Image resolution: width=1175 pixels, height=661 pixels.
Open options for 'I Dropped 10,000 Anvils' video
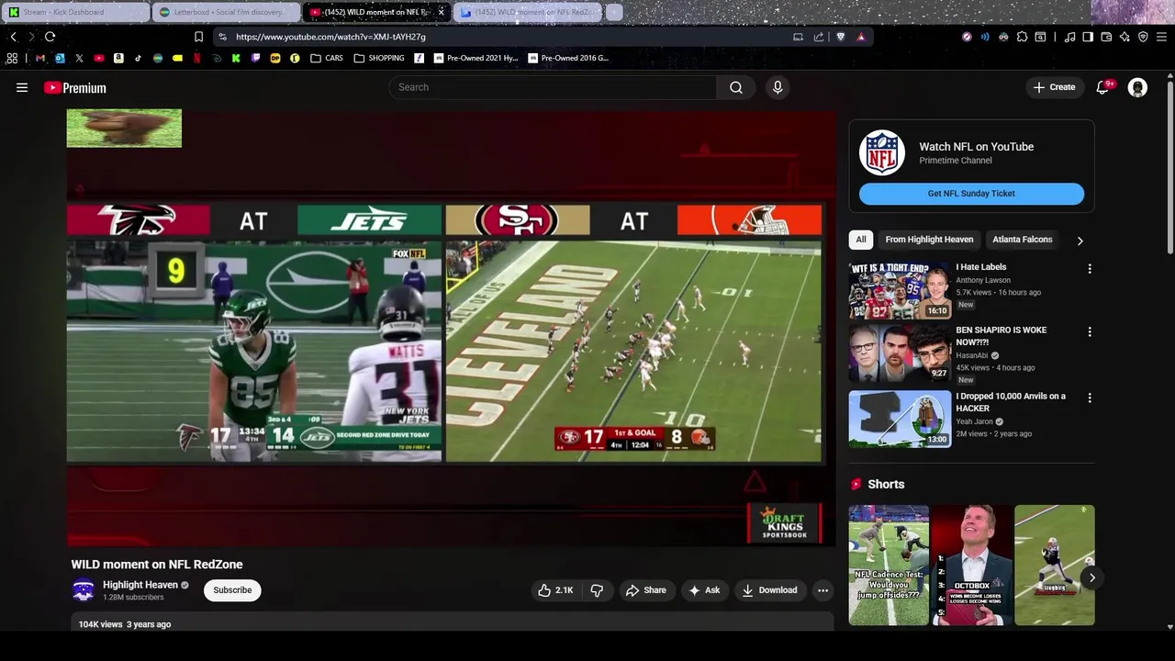click(1090, 398)
